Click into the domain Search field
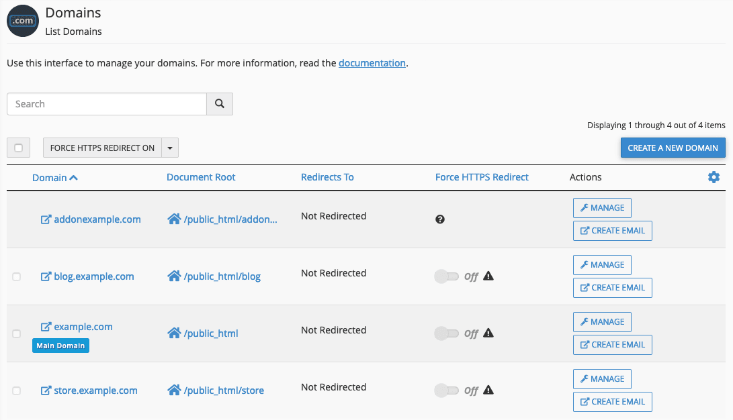The width and height of the screenshot is (733, 420). 107,104
